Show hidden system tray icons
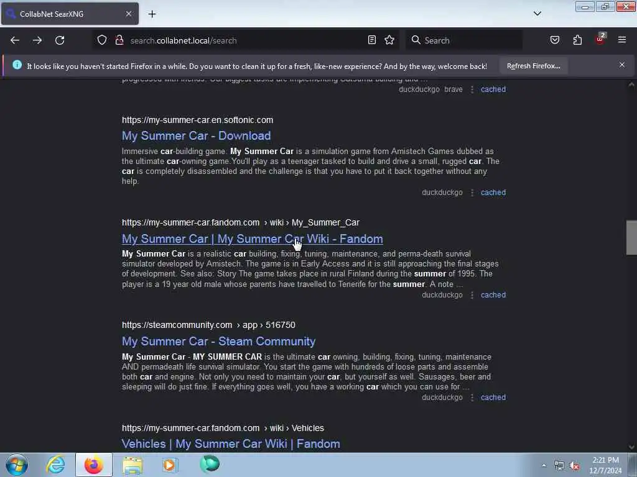The height and width of the screenshot is (477, 637). pyautogui.click(x=544, y=465)
